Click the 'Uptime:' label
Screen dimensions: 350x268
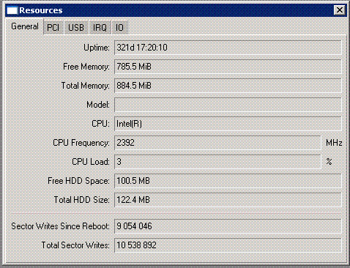pyautogui.click(x=97, y=48)
